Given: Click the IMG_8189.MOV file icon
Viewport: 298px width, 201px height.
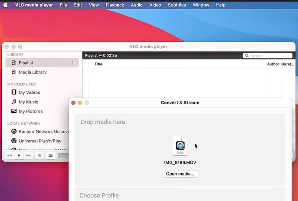Looking at the screenshot, I should (180, 146).
